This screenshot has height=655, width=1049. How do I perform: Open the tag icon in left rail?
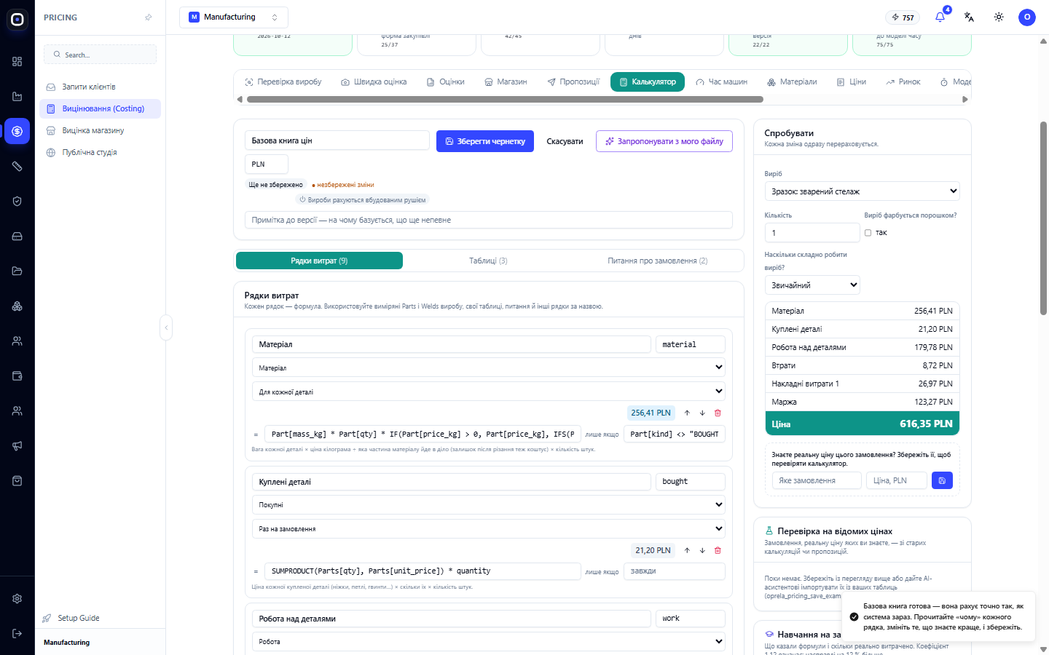17,167
